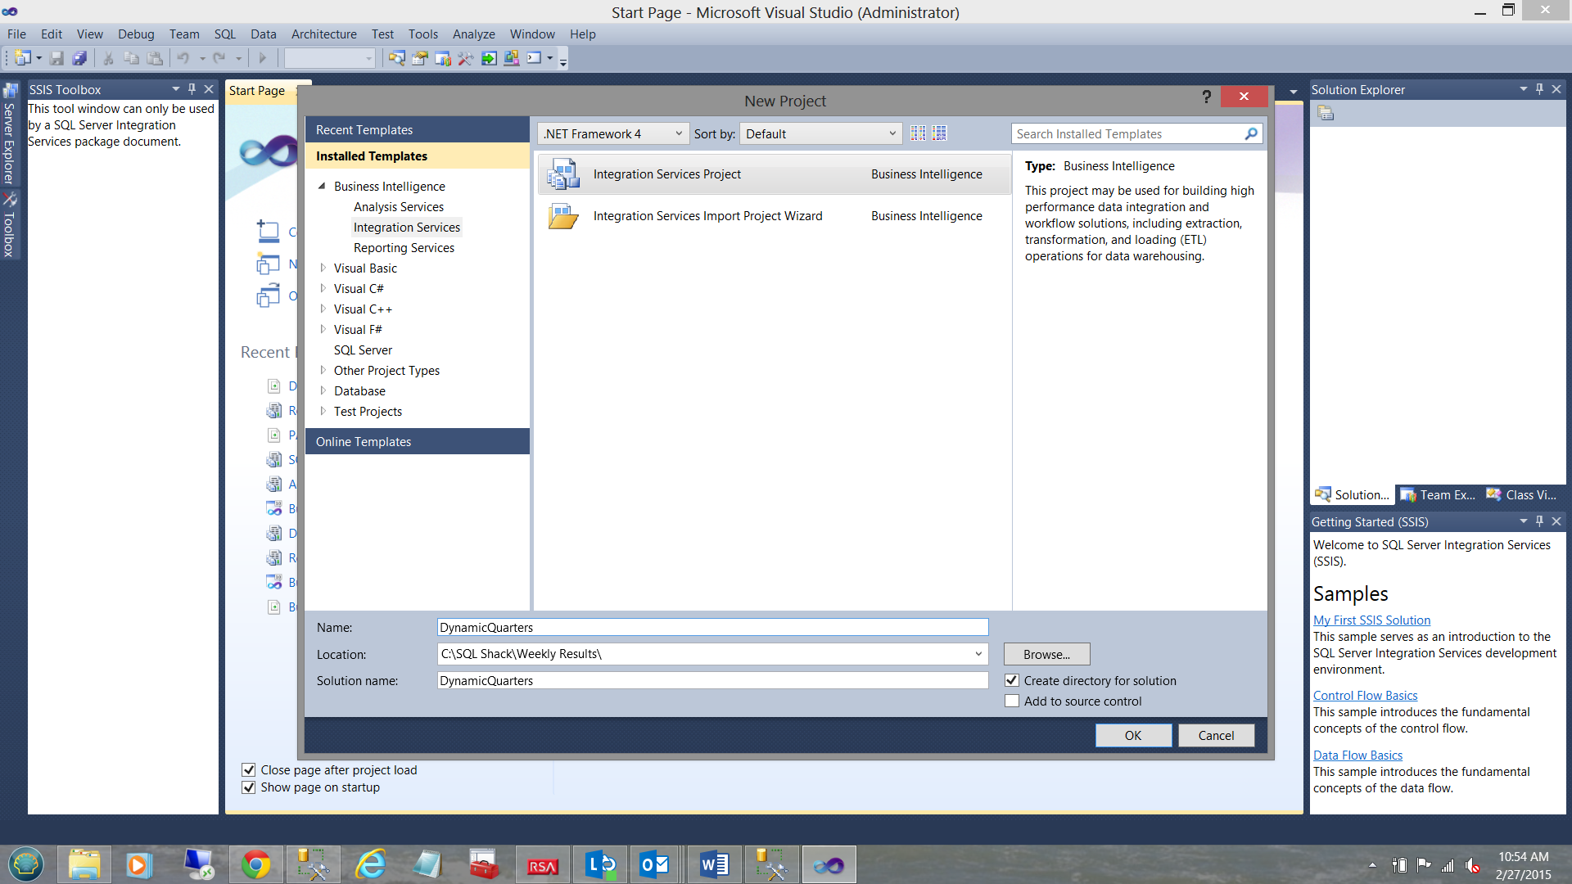Switch template list to medium icons view
The width and height of the screenshot is (1572, 884).
(939, 133)
